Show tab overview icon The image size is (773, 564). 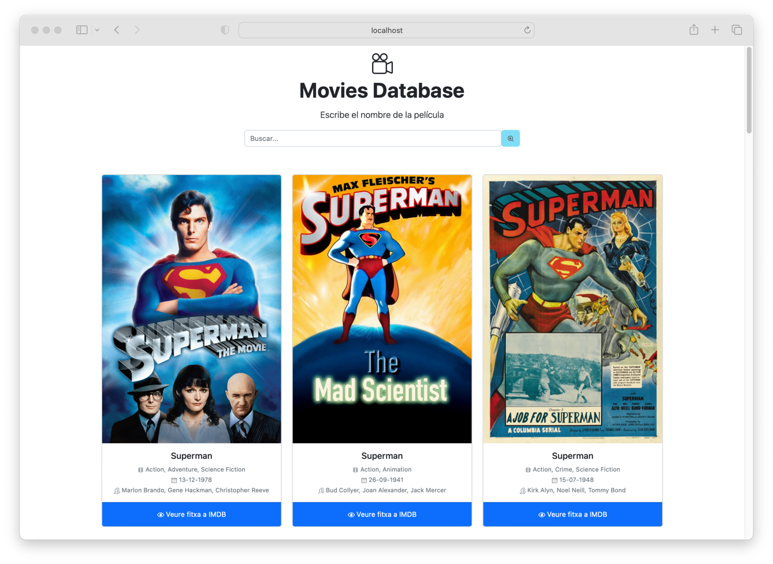[x=737, y=30]
